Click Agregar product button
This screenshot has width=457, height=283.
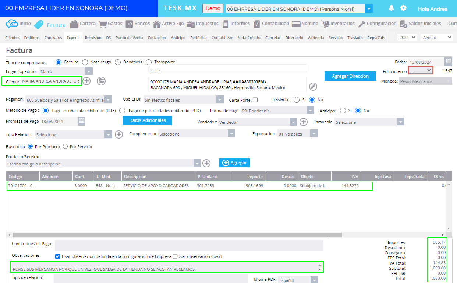(234, 163)
